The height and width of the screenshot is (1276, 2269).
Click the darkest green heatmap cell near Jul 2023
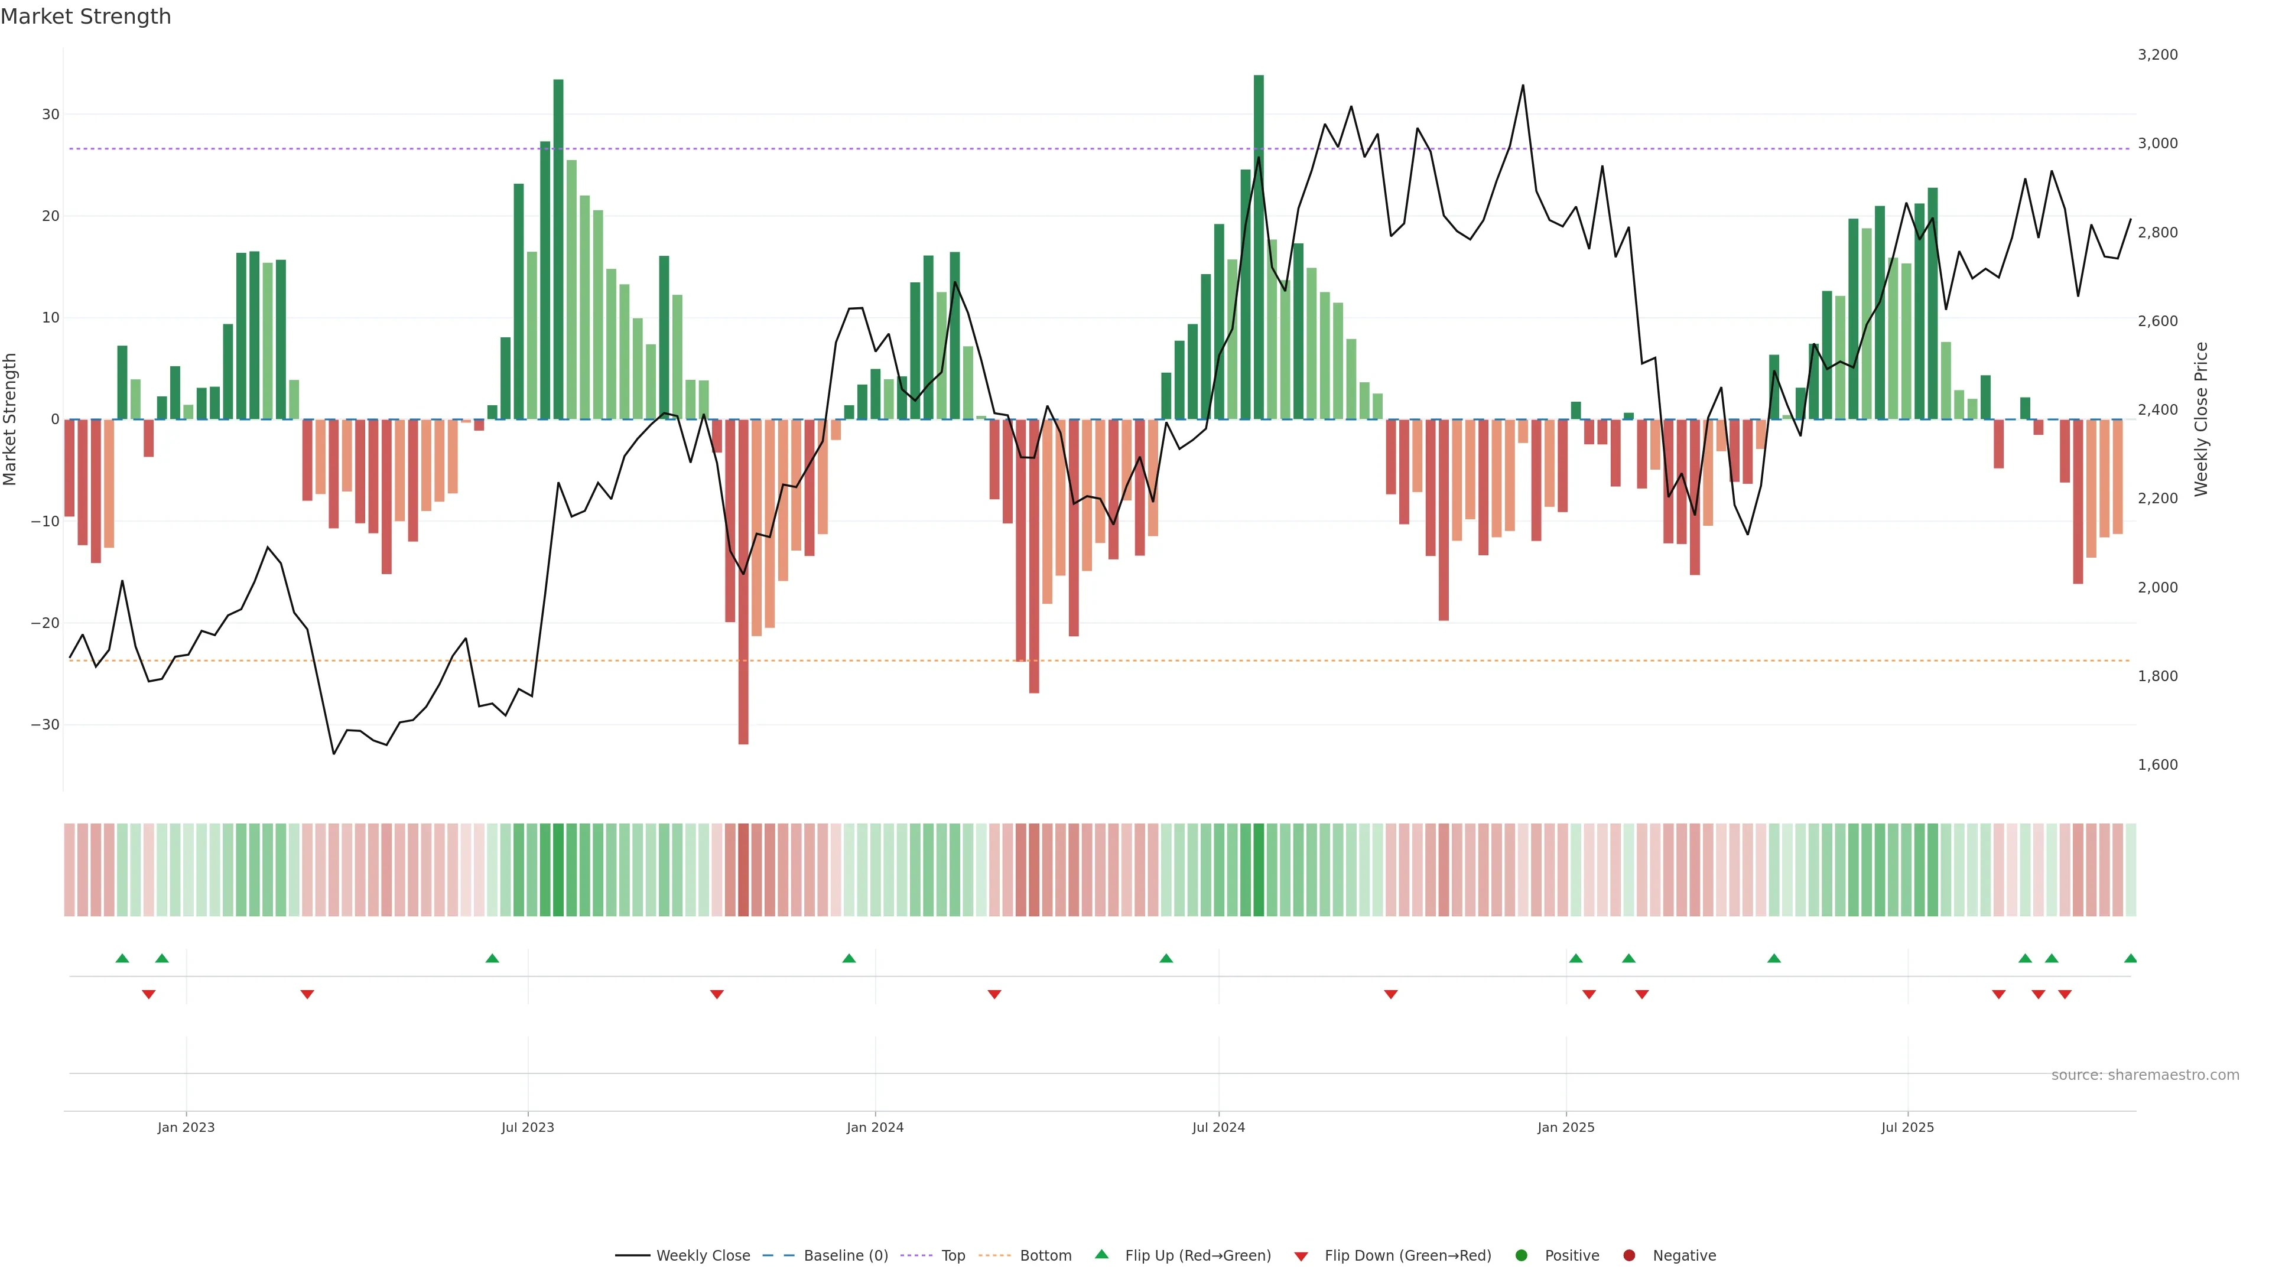coord(558,870)
